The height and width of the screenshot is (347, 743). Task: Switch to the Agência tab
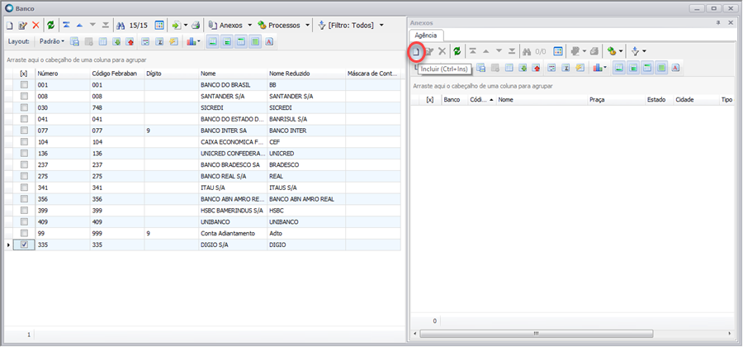coord(426,36)
